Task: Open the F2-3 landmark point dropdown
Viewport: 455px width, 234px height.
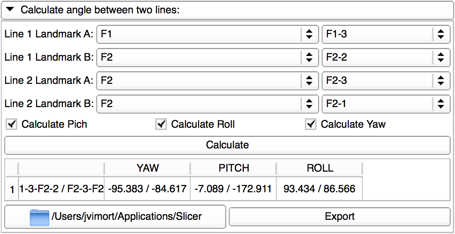Action: pyautogui.click(x=385, y=80)
